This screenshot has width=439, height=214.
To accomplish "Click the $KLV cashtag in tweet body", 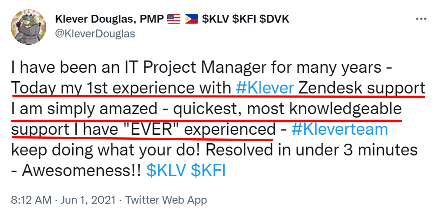I will coord(167,170).
